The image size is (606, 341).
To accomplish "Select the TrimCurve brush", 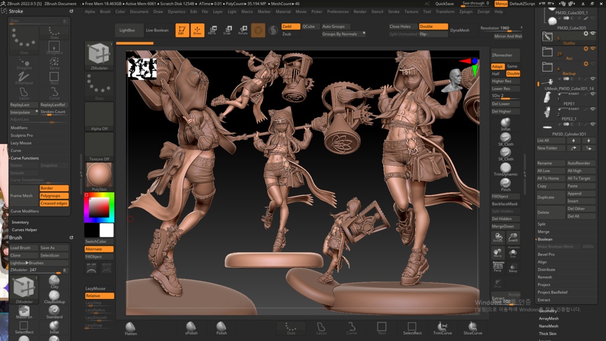I will [x=442, y=328].
